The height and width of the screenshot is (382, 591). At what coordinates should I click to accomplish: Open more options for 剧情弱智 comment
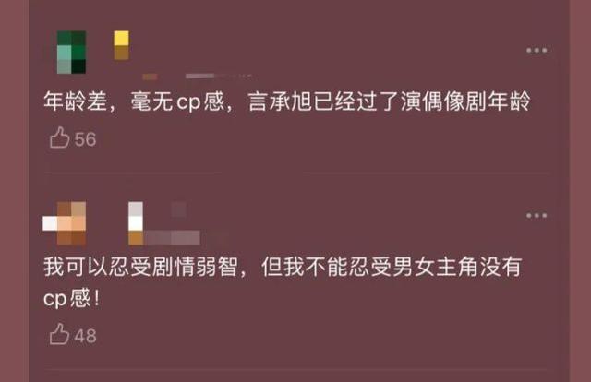coord(537,216)
